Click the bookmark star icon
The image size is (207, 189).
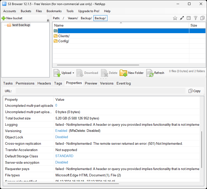click(175, 18)
